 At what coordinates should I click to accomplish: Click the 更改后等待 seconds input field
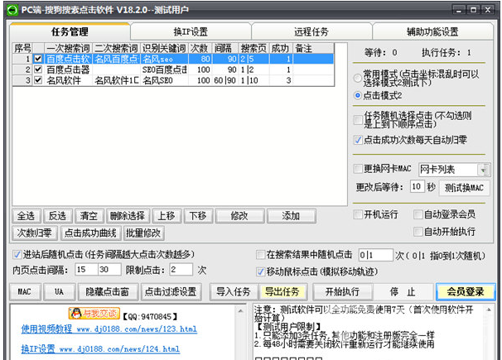(x=418, y=187)
